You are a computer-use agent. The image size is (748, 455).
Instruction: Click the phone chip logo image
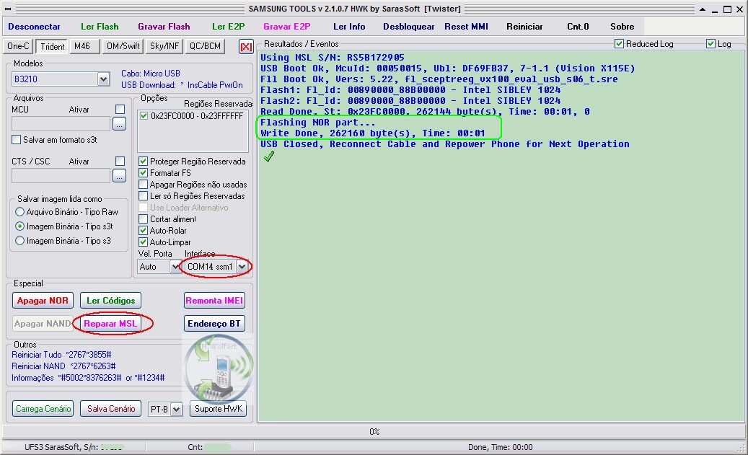point(219,368)
